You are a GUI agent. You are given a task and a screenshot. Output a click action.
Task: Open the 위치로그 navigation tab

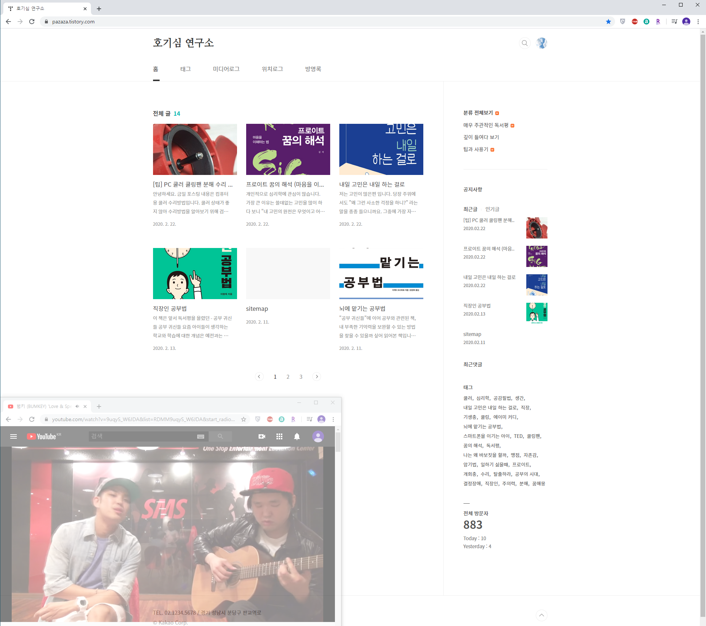click(x=272, y=69)
